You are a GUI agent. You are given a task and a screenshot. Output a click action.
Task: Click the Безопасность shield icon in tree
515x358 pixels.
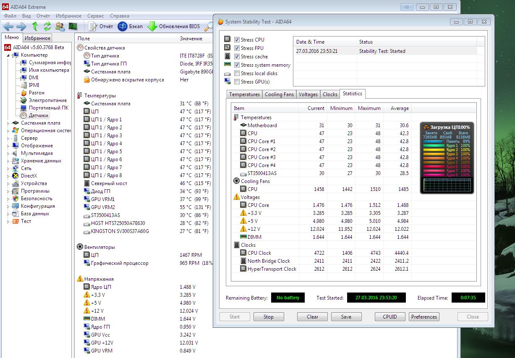[16, 199]
